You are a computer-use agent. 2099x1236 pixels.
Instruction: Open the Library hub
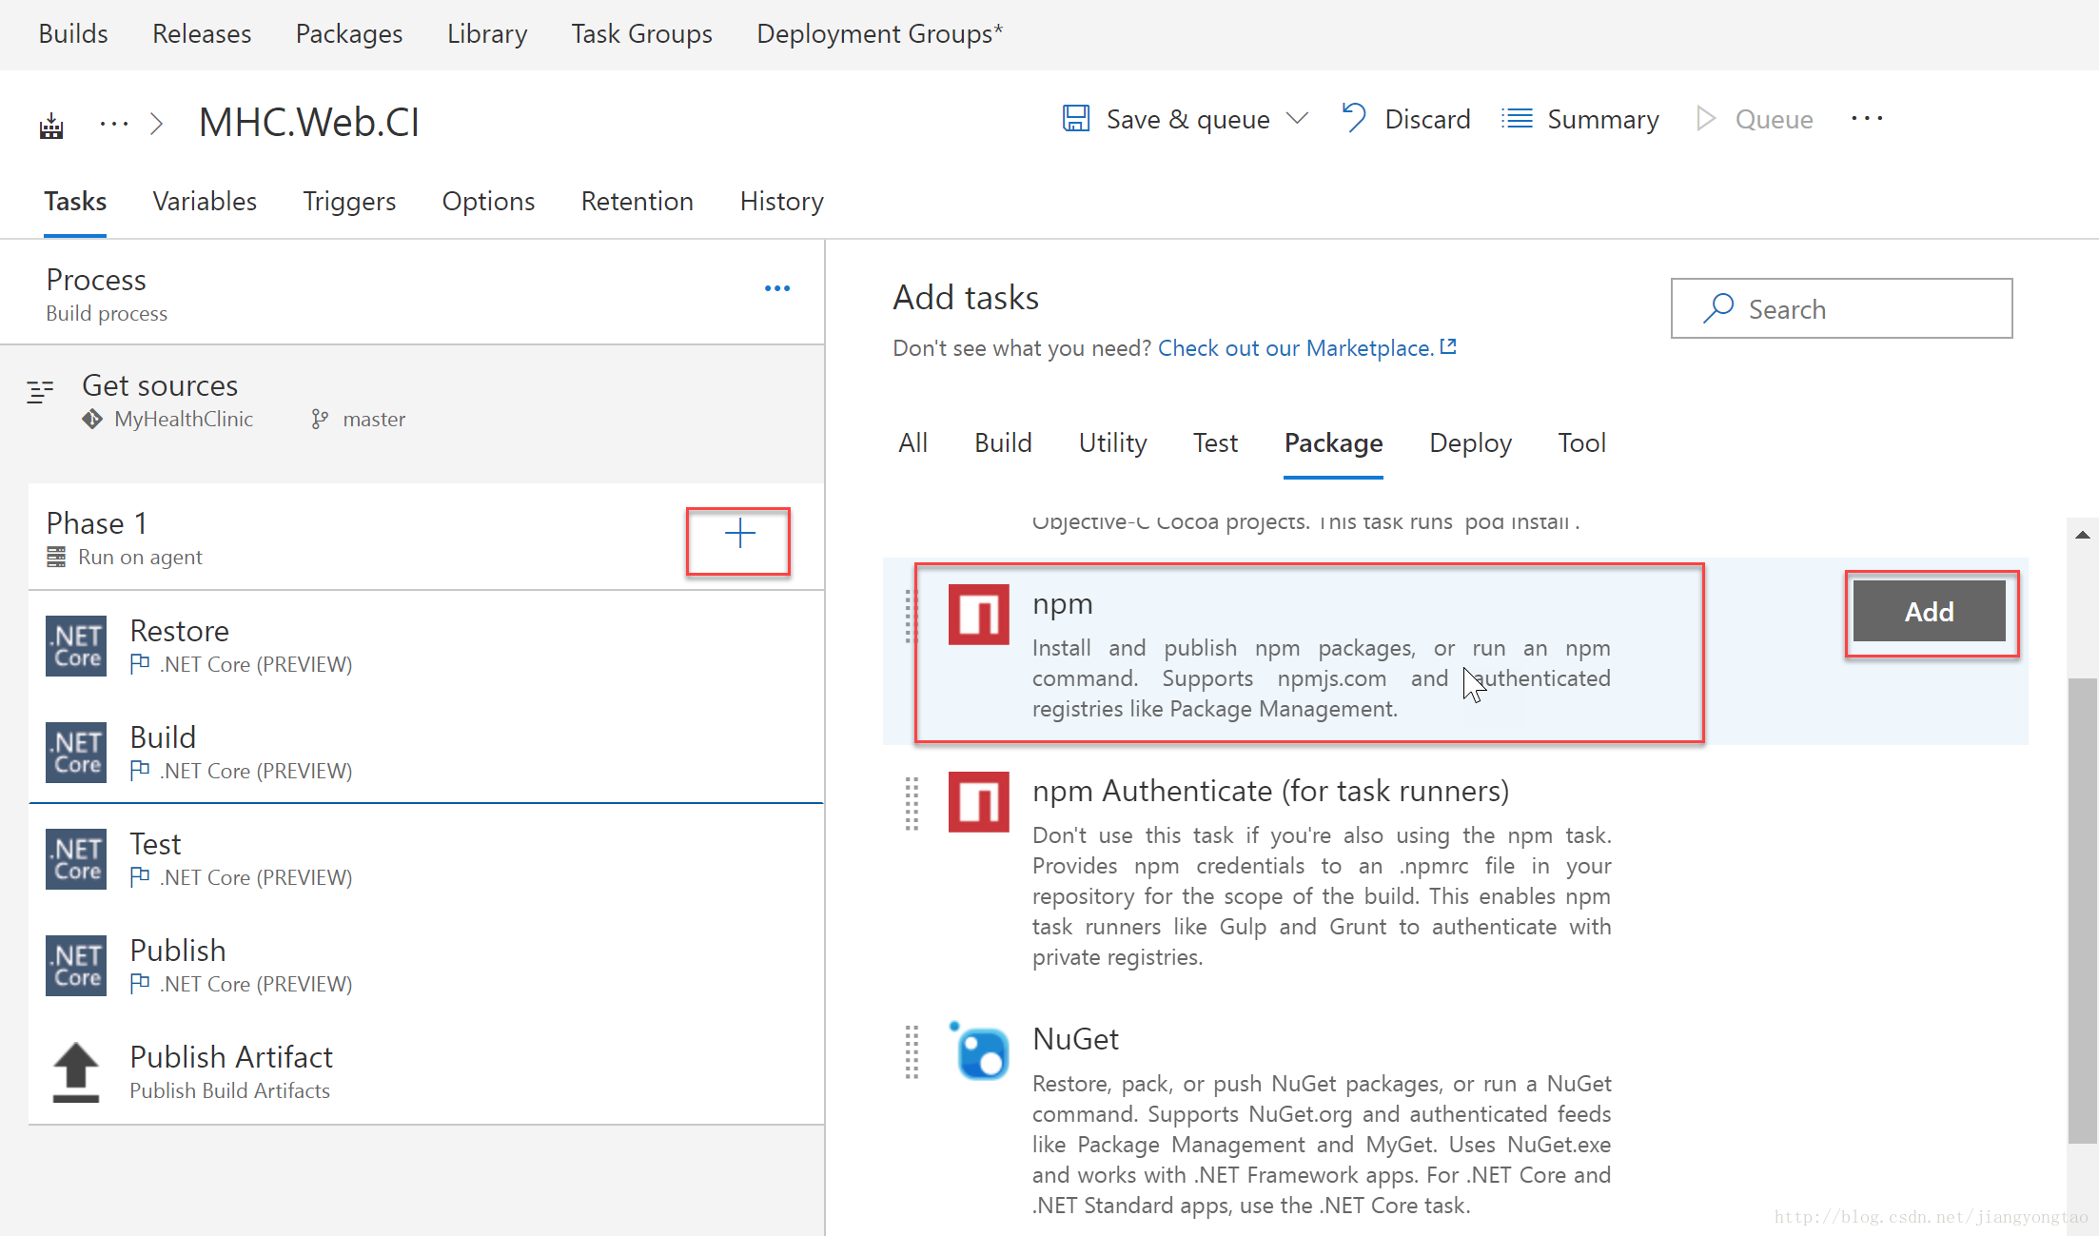[487, 33]
